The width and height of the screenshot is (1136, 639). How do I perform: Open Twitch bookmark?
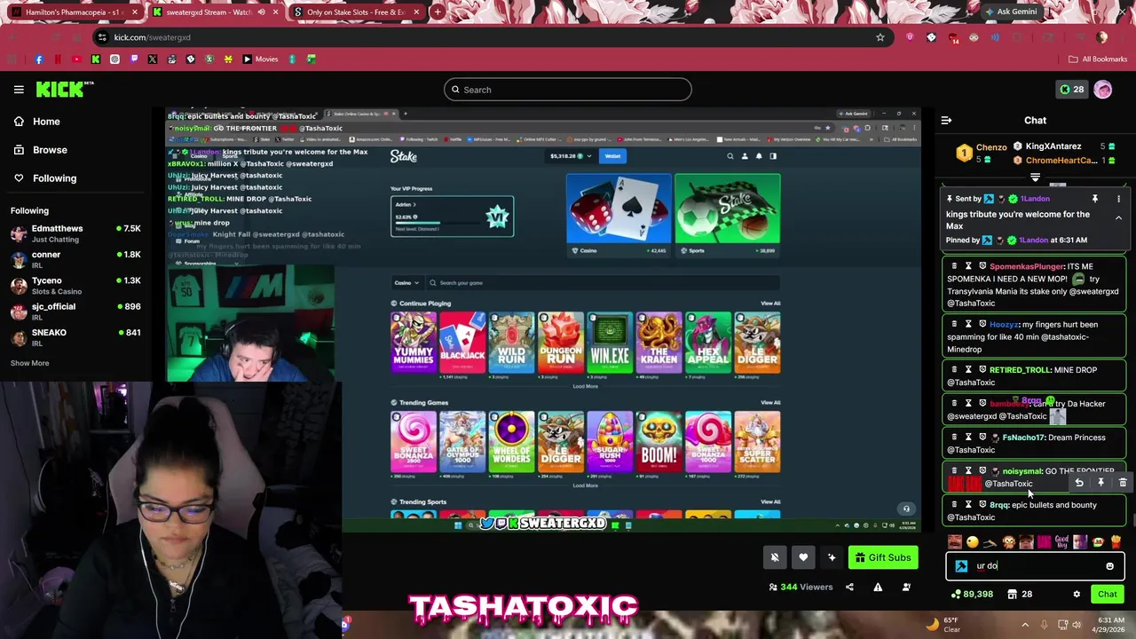133,59
